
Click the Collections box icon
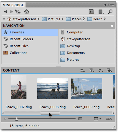coord(6,53)
